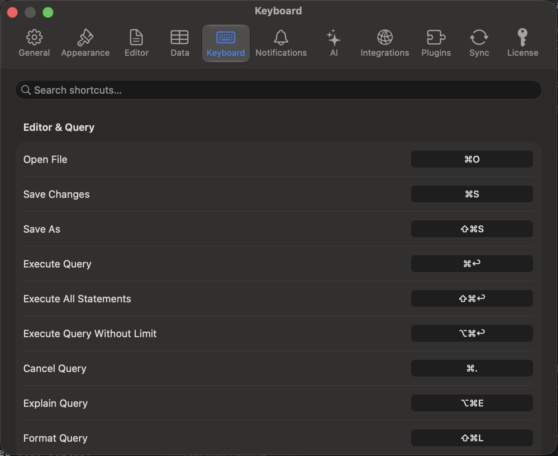The image size is (558, 456).
Task: Select the Keyboard icon in toolbar
Action: 226,38
